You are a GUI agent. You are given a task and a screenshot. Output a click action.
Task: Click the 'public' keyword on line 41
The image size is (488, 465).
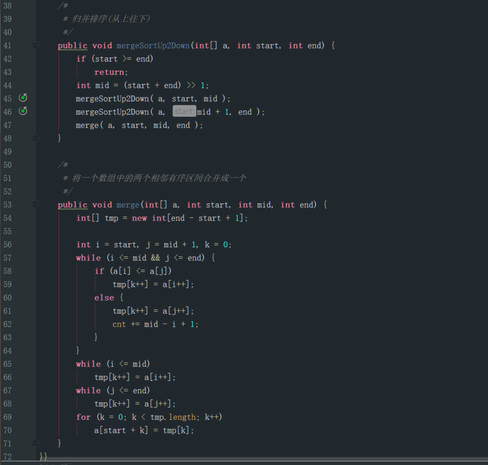pos(73,46)
